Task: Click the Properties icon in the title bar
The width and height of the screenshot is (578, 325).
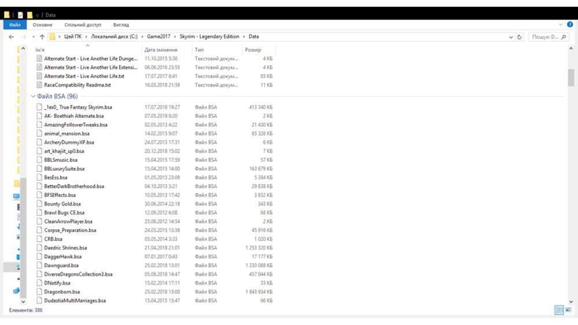Action: pyautogui.click(x=20, y=15)
